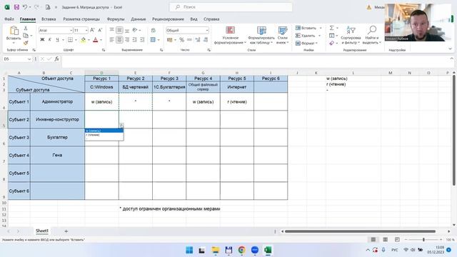
Task: Expand the Формат cells dropdown
Action: 316,43
